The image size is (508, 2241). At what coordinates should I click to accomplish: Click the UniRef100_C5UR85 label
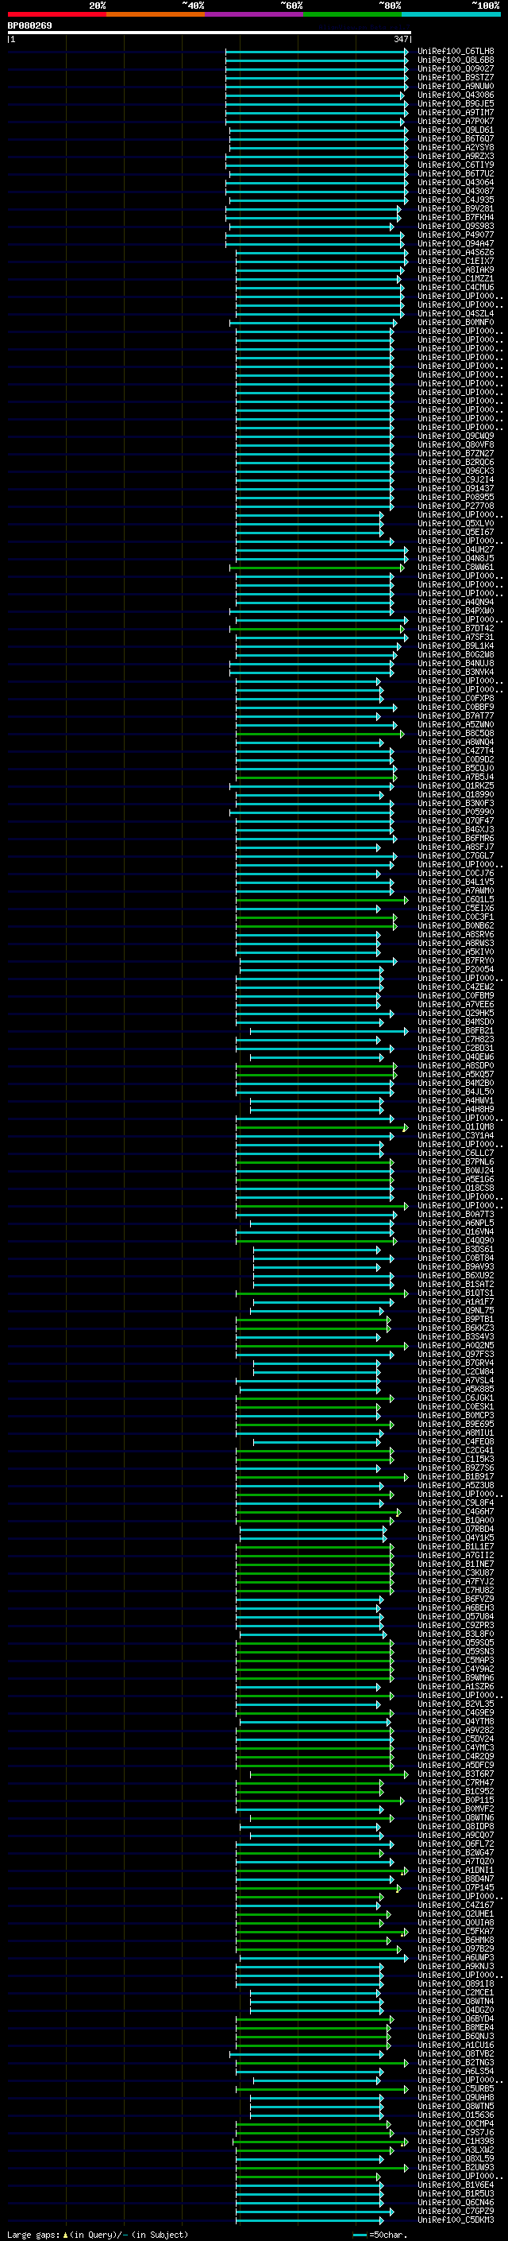tap(456, 2088)
